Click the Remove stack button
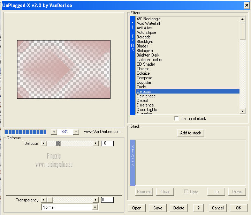Image resolution: width=251 pixels, height=215 pixels. (x=144, y=192)
